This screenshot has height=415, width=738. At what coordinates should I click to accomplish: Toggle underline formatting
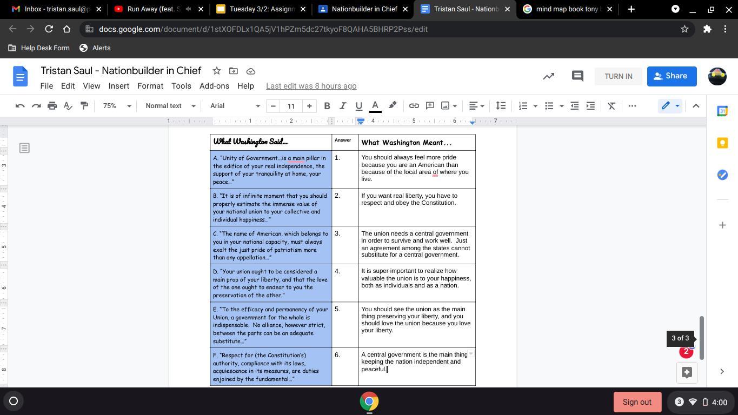tap(358, 106)
